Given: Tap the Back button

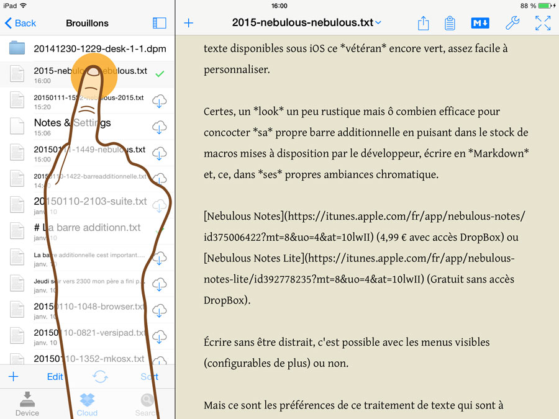Looking at the screenshot, I should coord(20,23).
